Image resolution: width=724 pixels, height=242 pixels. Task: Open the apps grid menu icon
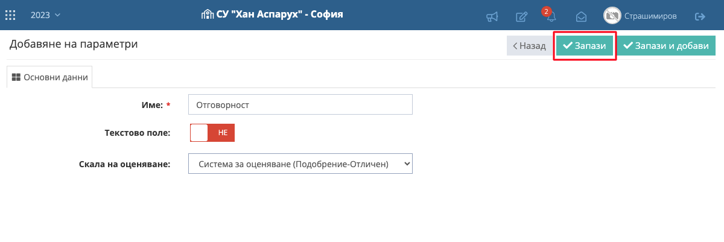point(11,15)
